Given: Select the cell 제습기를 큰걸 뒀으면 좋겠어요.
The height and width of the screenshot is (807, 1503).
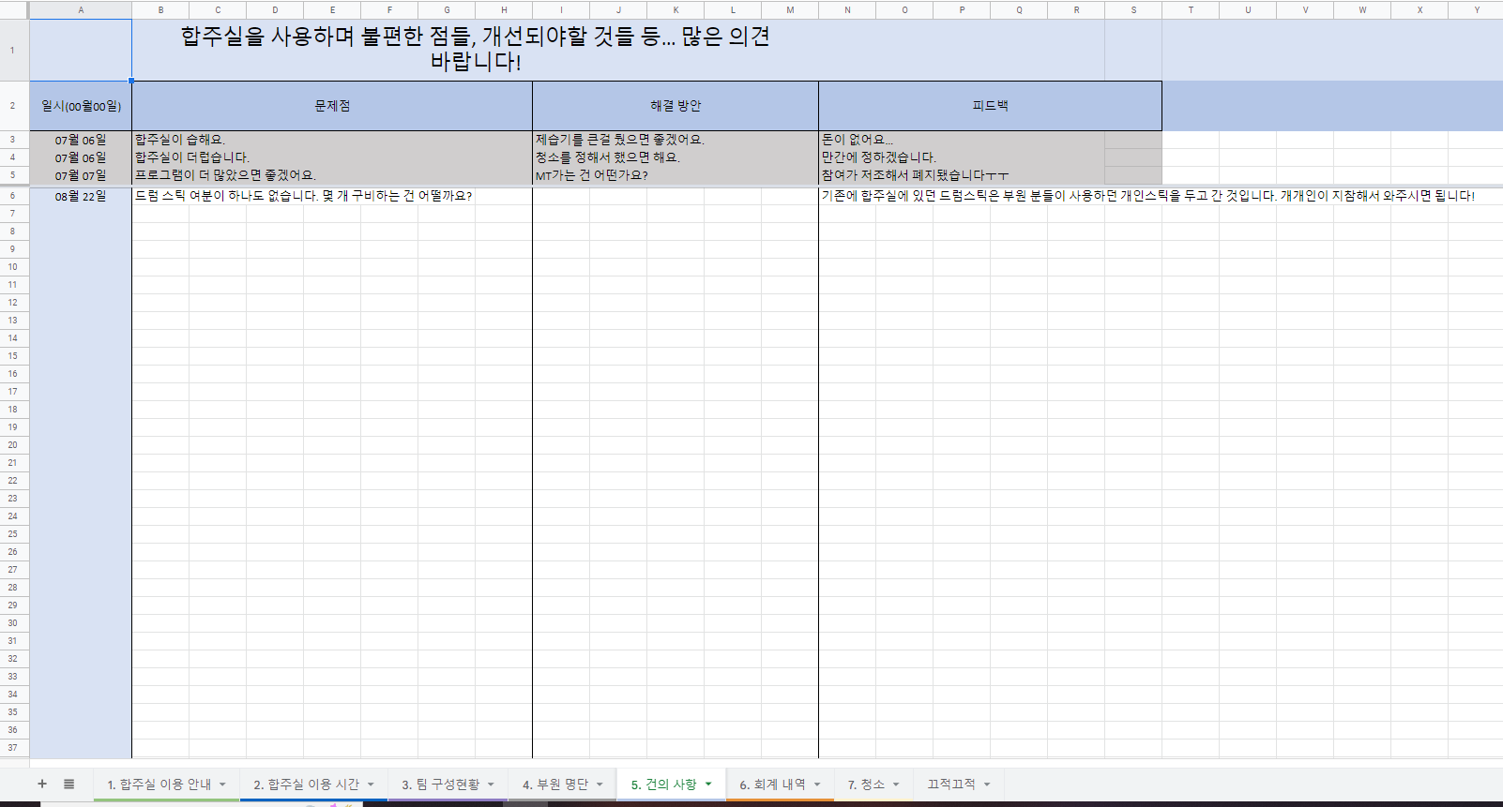Looking at the screenshot, I should click(676, 140).
